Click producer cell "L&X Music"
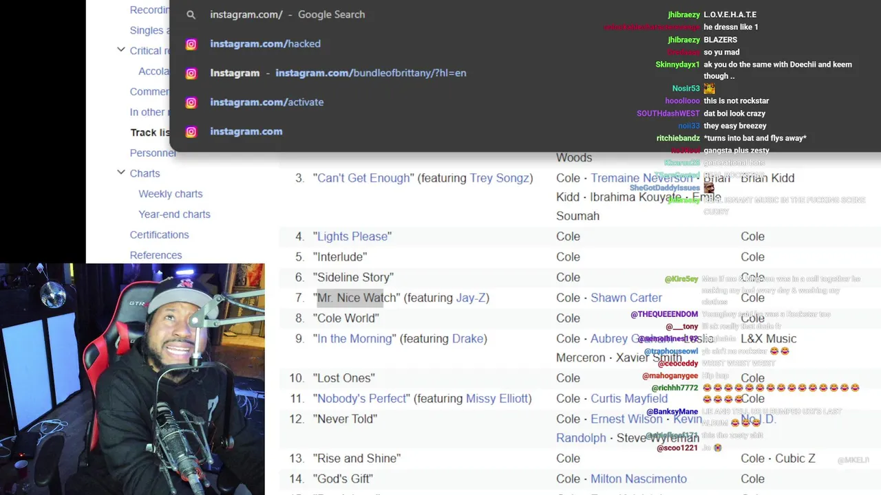Screen dimensions: 881x495 768,339
